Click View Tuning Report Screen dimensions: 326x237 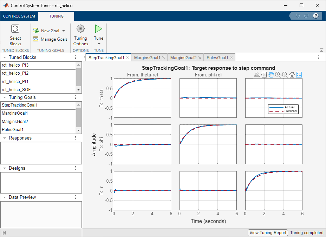pyautogui.click(x=268, y=232)
